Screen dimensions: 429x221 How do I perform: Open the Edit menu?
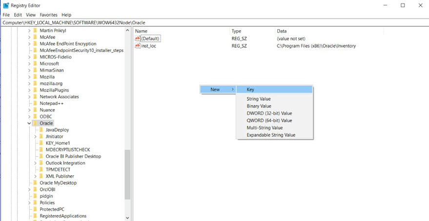pos(18,15)
